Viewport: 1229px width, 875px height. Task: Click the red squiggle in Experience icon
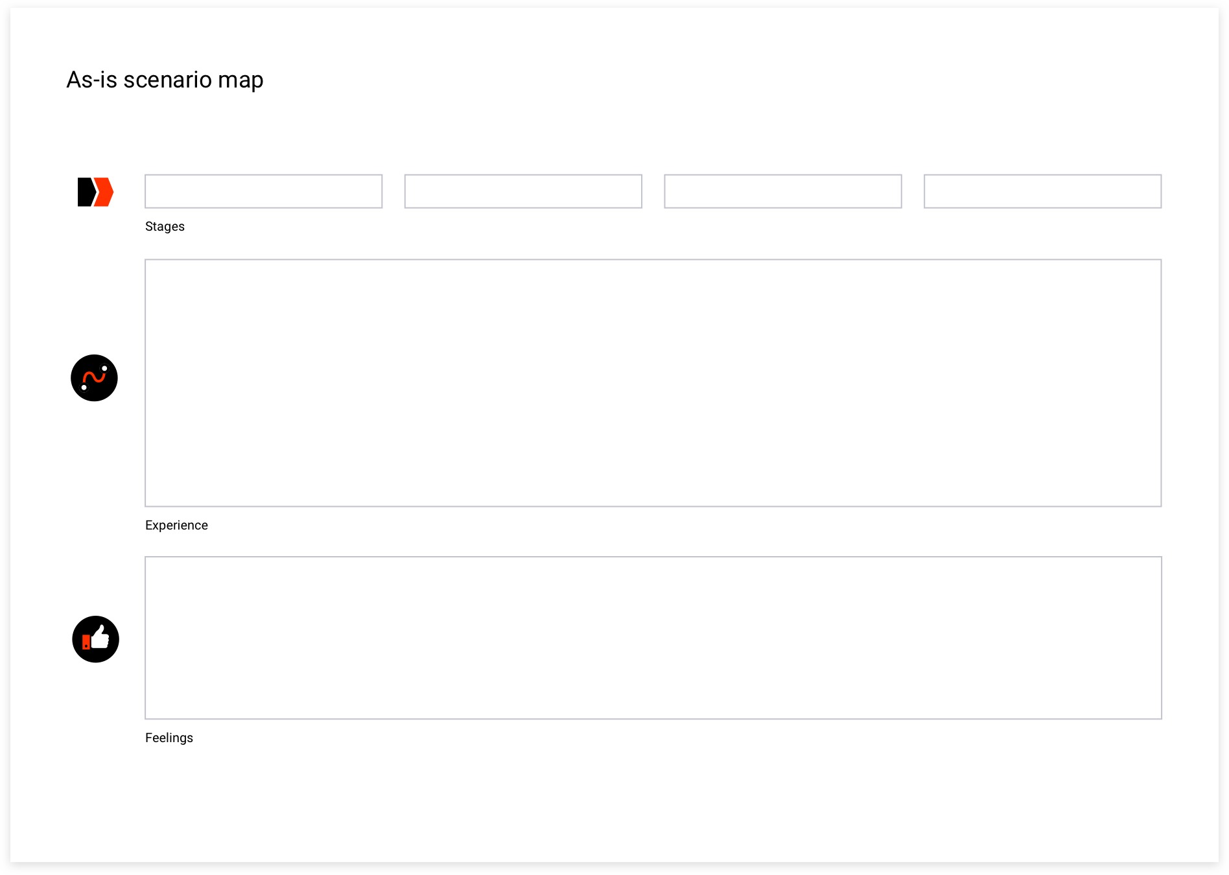click(94, 378)
